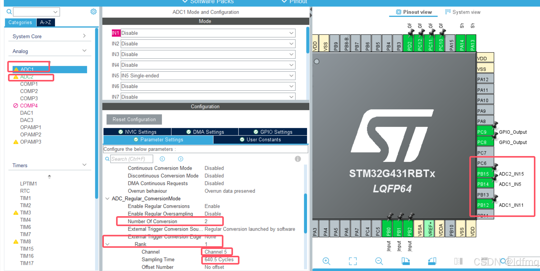The height and width of the screenshot is (271, 540).
Task: Click the rotate-counterclockwise icon under the pinout
Action: [x=432, y=261]
